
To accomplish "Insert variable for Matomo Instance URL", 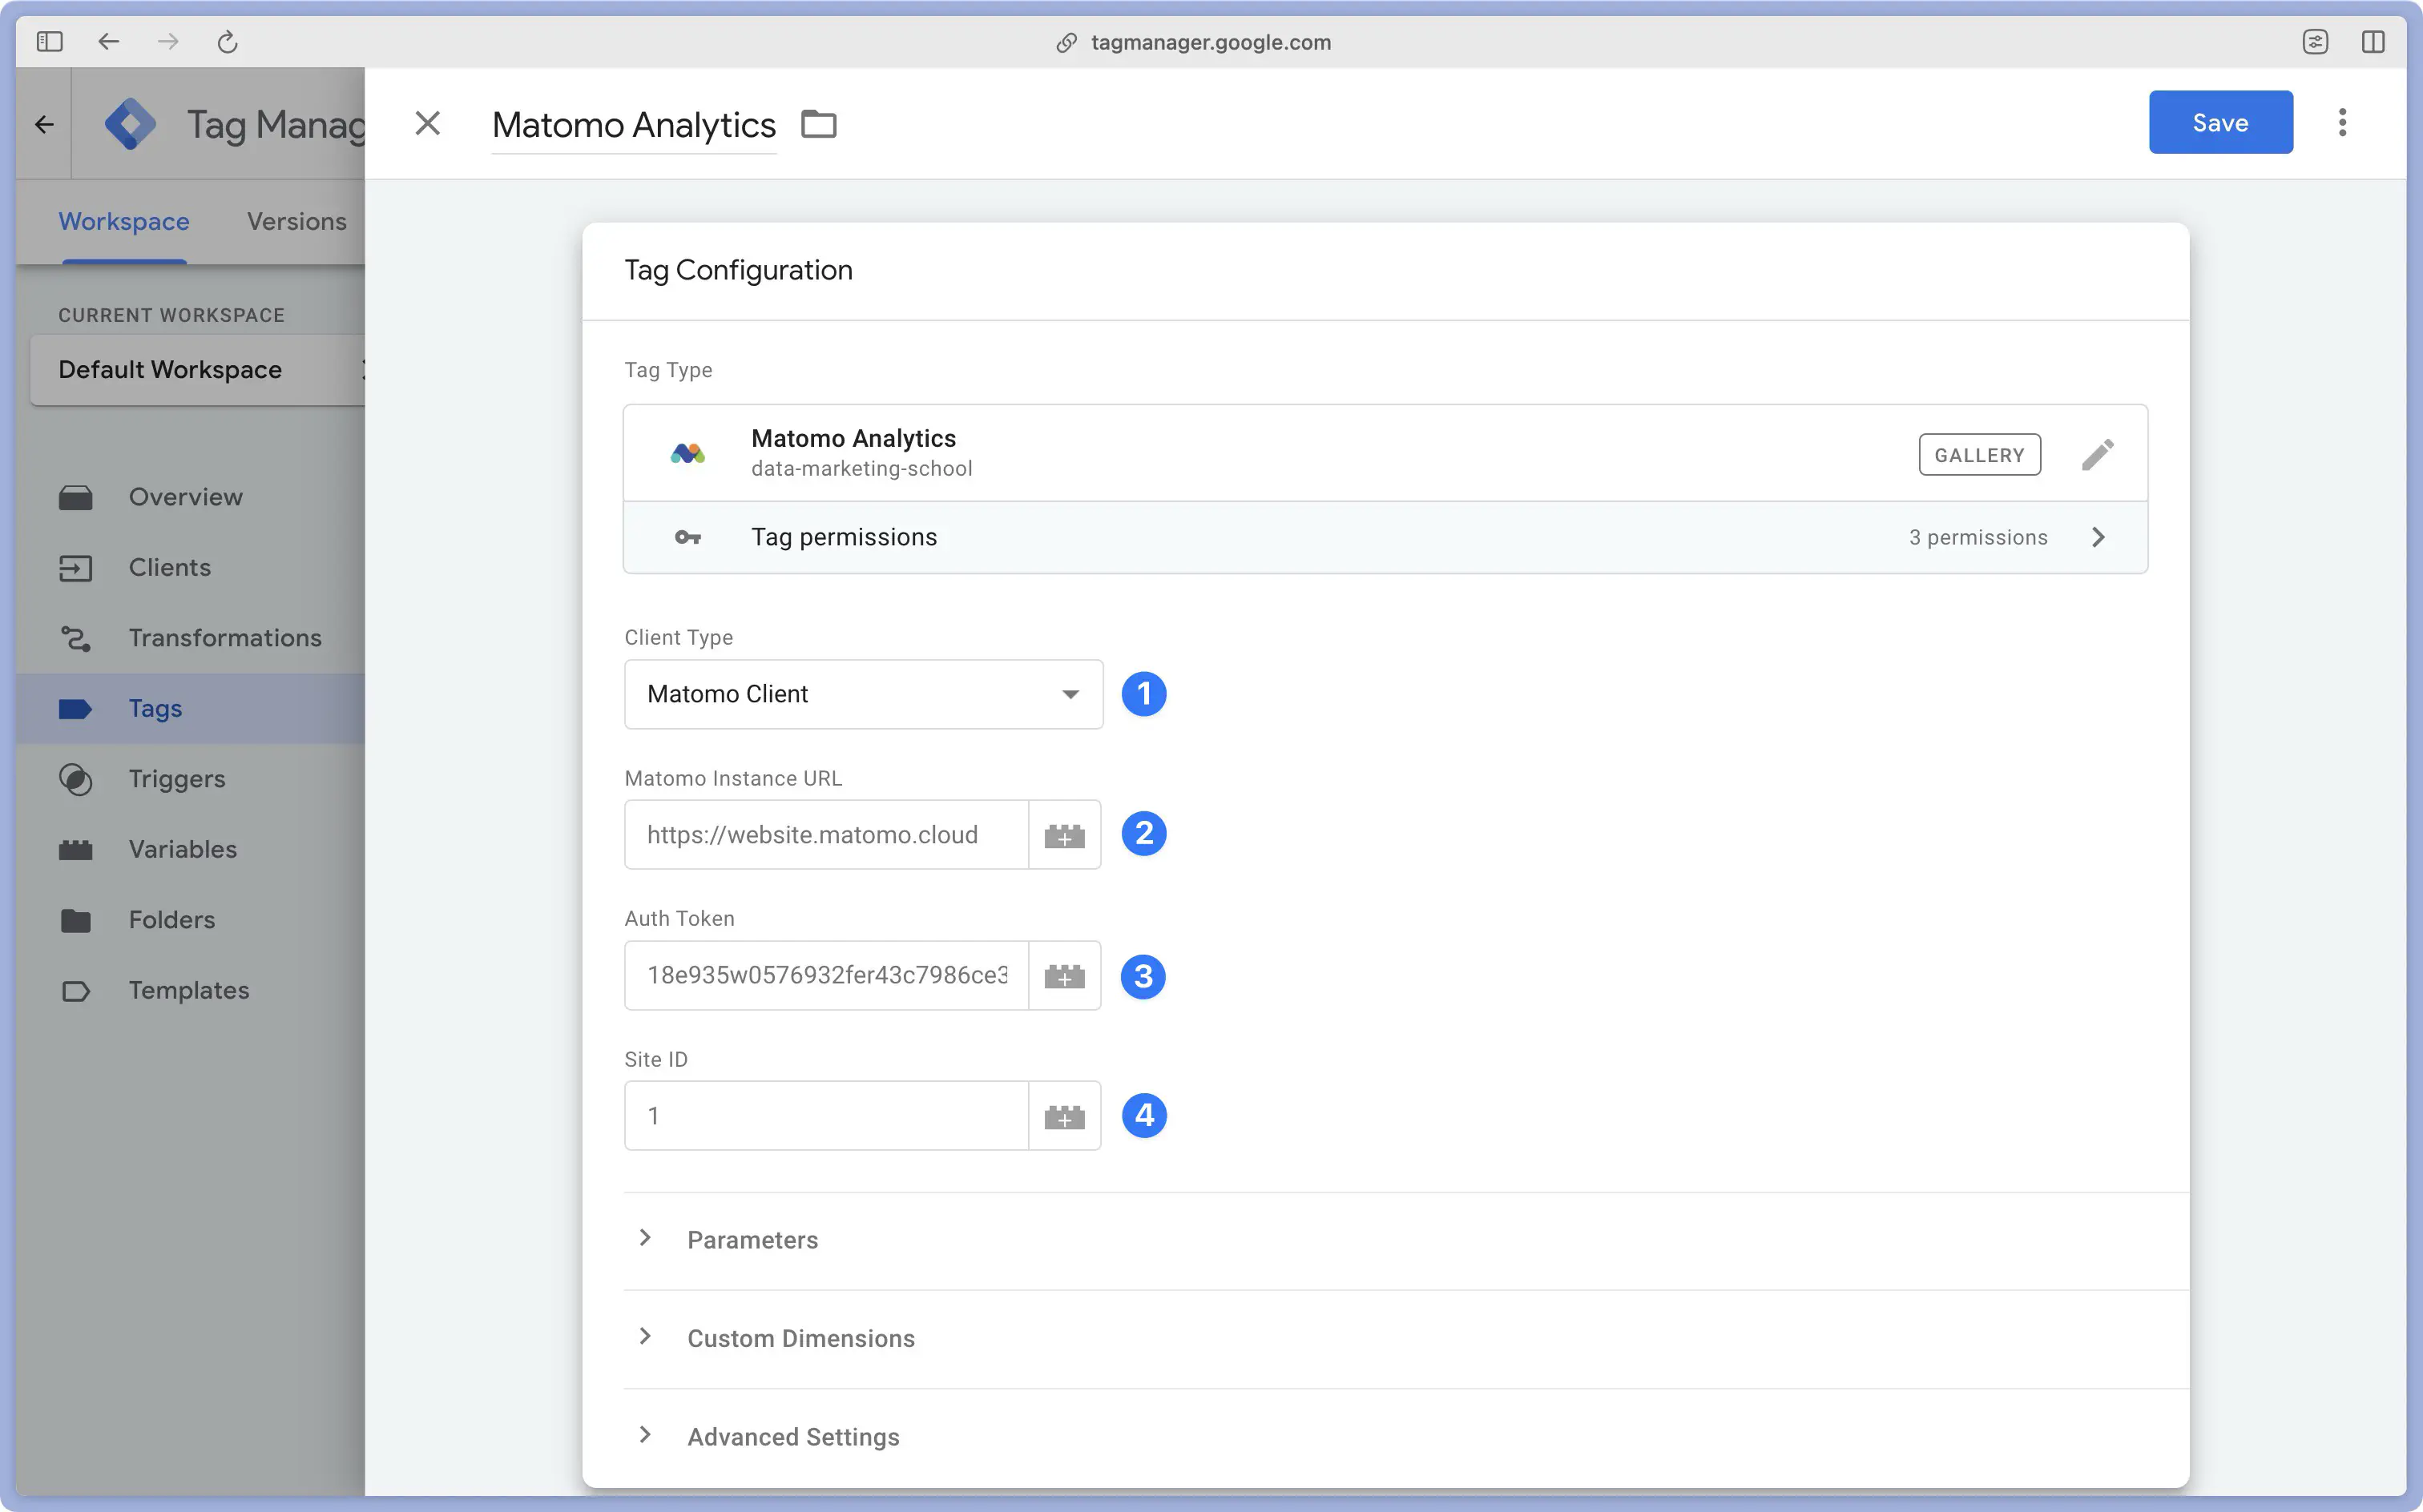I will 1064,835.
